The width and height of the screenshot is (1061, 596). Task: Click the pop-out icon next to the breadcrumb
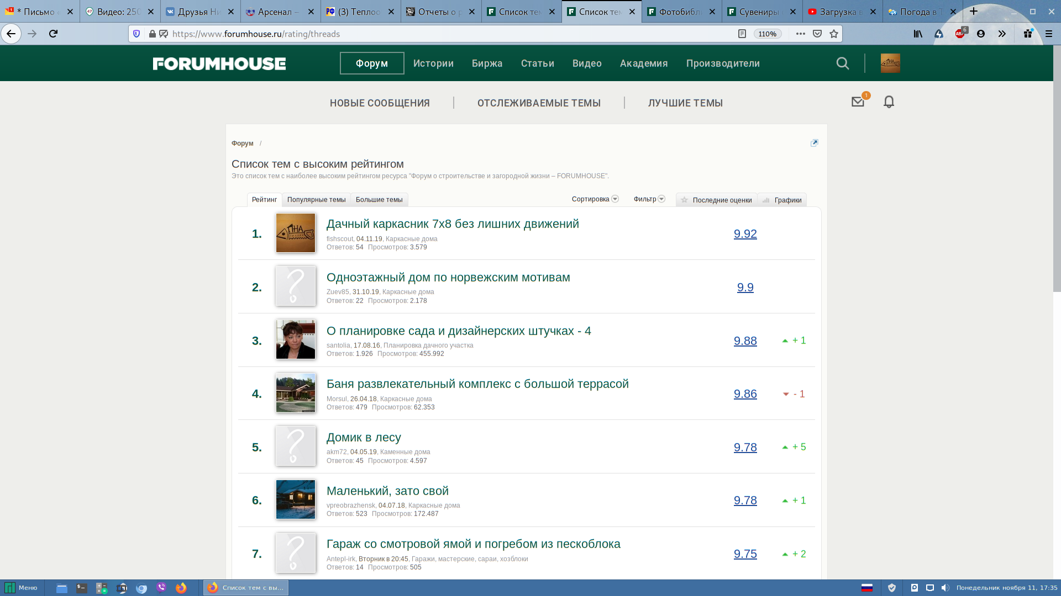[814, 143]
